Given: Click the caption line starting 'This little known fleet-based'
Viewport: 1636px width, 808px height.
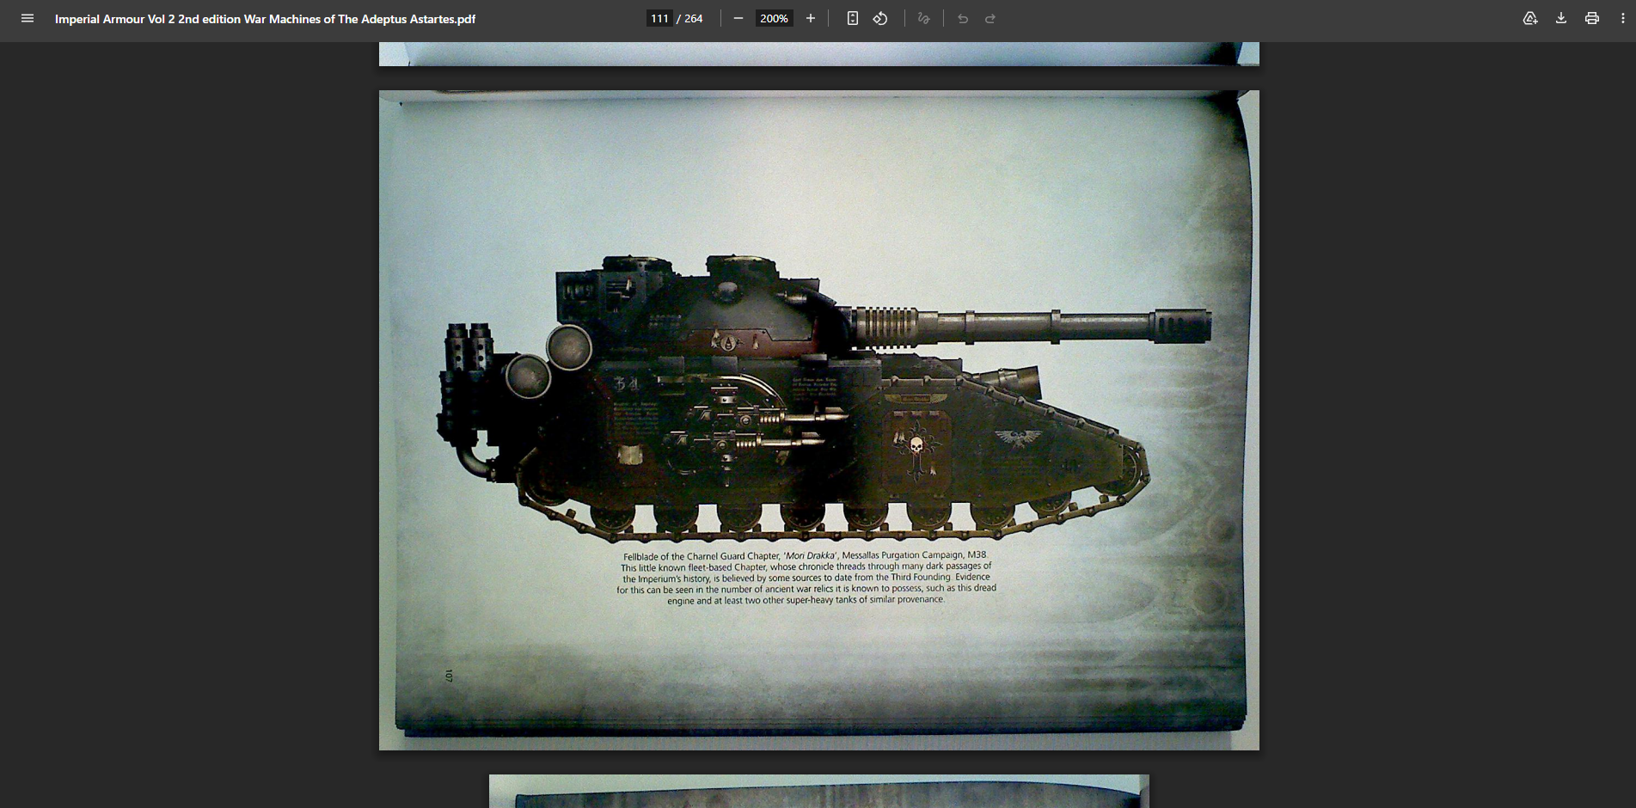Looking at the screenshot, I should [x=806, y=567].
